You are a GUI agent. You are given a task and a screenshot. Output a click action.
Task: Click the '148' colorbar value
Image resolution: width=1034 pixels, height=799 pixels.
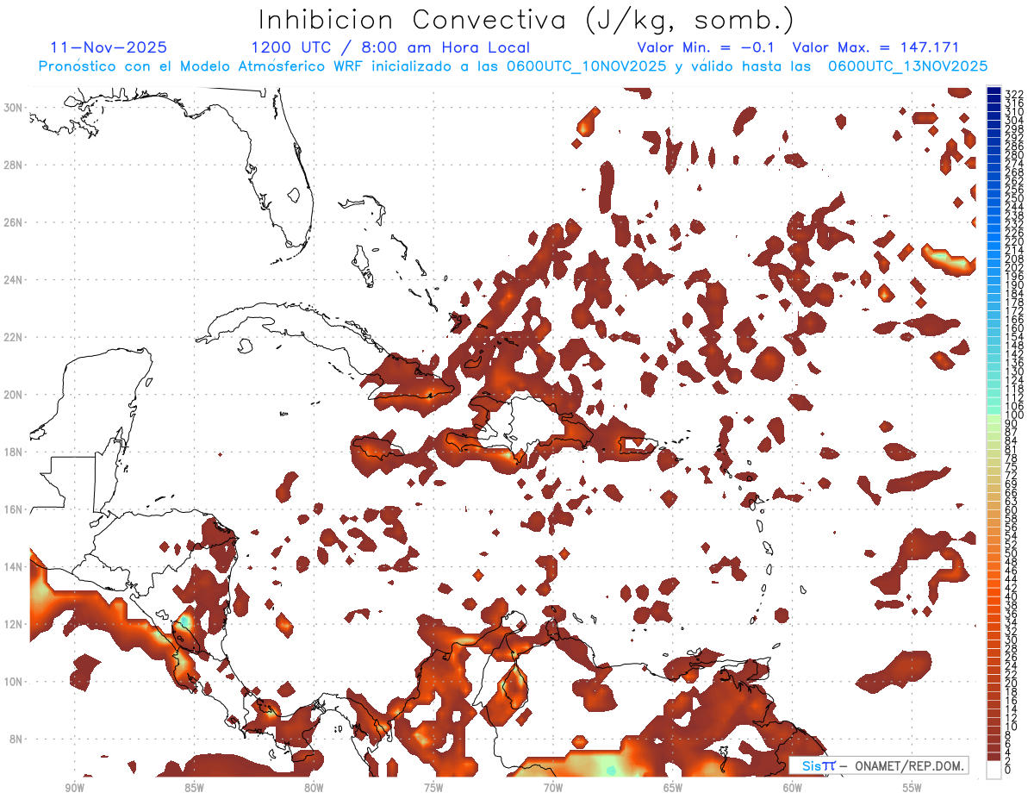pos(1014,346)
